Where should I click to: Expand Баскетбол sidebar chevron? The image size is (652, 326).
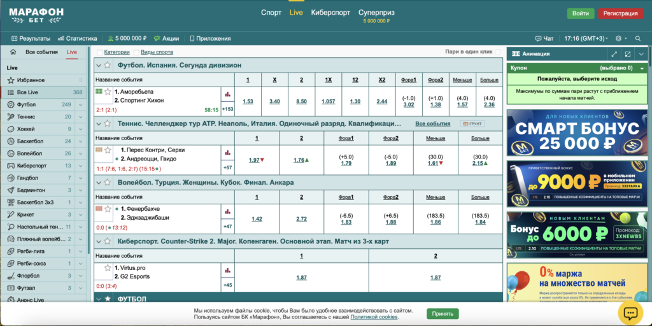coord(80,141)
